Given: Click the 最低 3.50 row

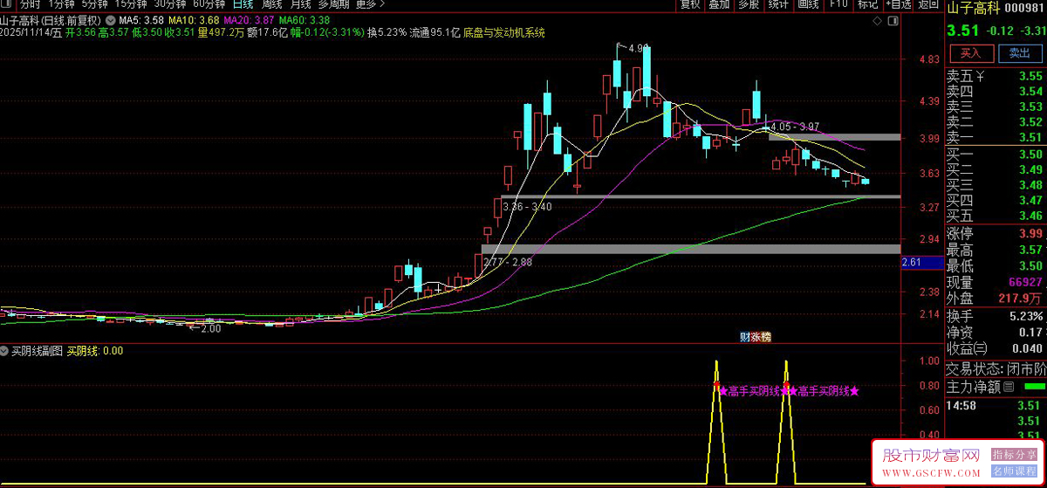Looking at the screenshot, I should click(x=996, y=266).
